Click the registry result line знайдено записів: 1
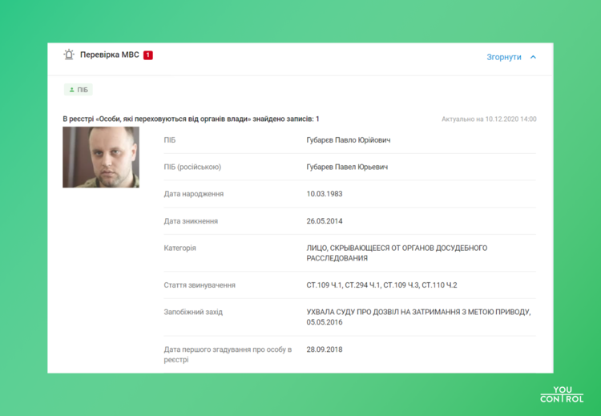Image resolution: width=601 pixels, height=416 pixels. click(x=191, y=119)
